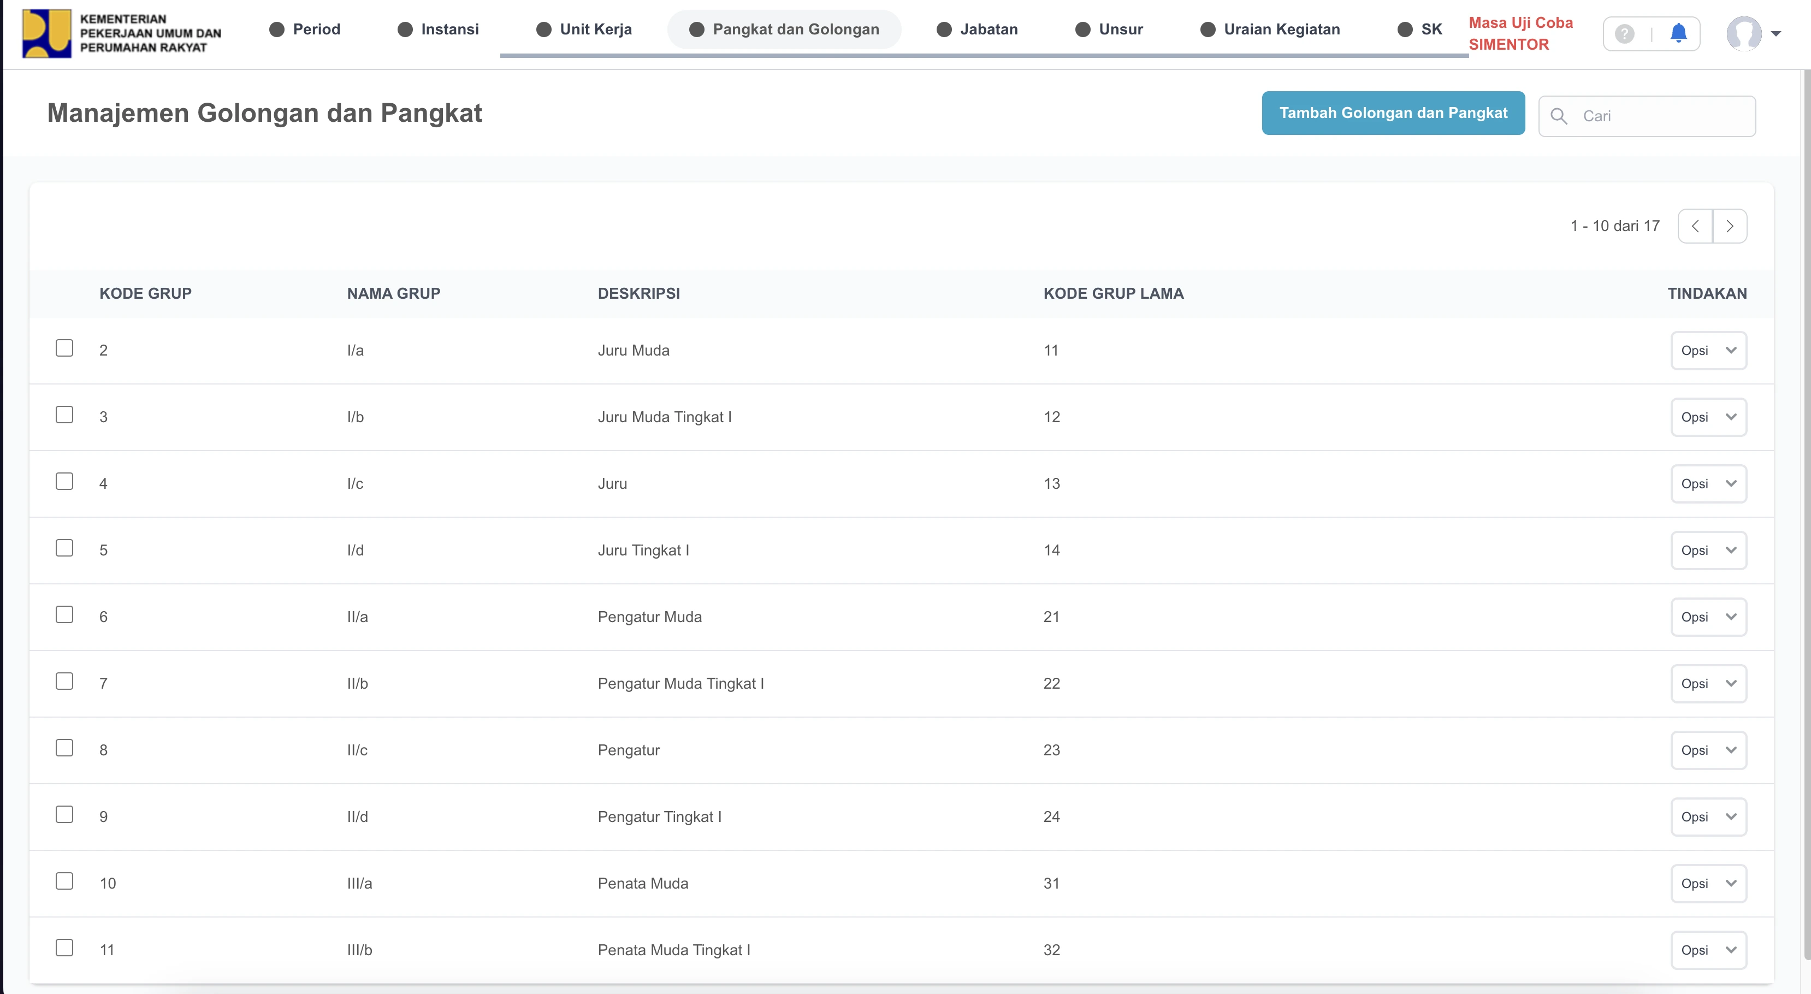1811x994 pixels.
Task: Click Tambah Golongan dan Pangkat button
Action: click(x=1393, y=113)
